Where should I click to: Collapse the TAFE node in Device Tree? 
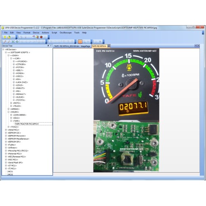point(11,121)
